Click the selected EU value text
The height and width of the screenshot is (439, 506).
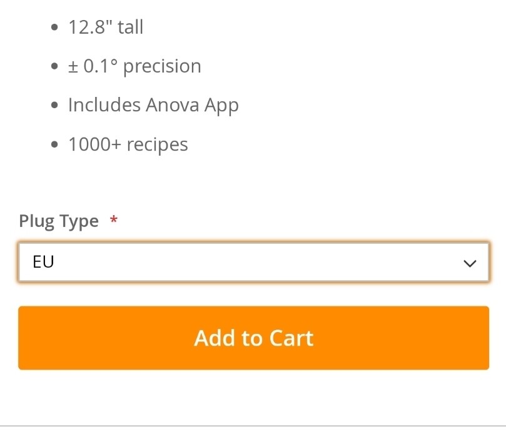click(x=43, y=262)
